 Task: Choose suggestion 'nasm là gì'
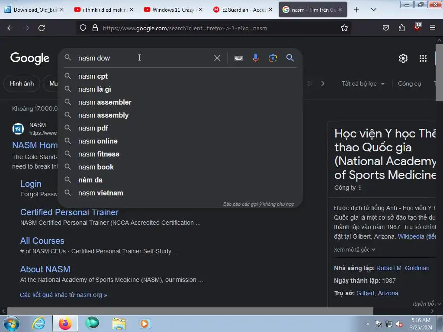[180, 89]
